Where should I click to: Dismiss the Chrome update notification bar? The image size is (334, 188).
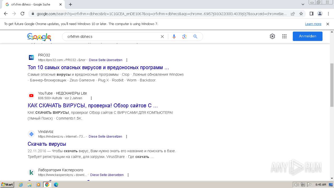(328, 24)
